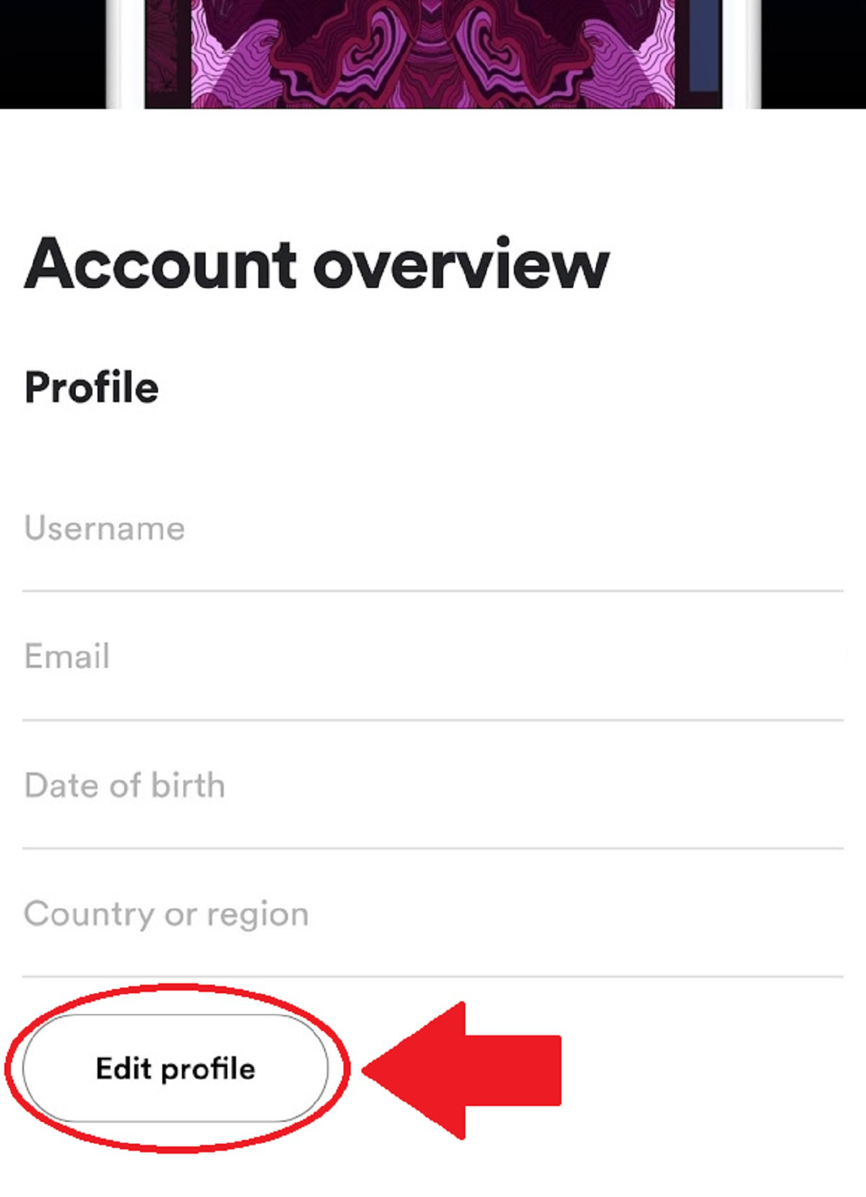Click the divider line beneath Email
Image resolution: width=866 pixels, height=1197 pixels.
point(433,720)
